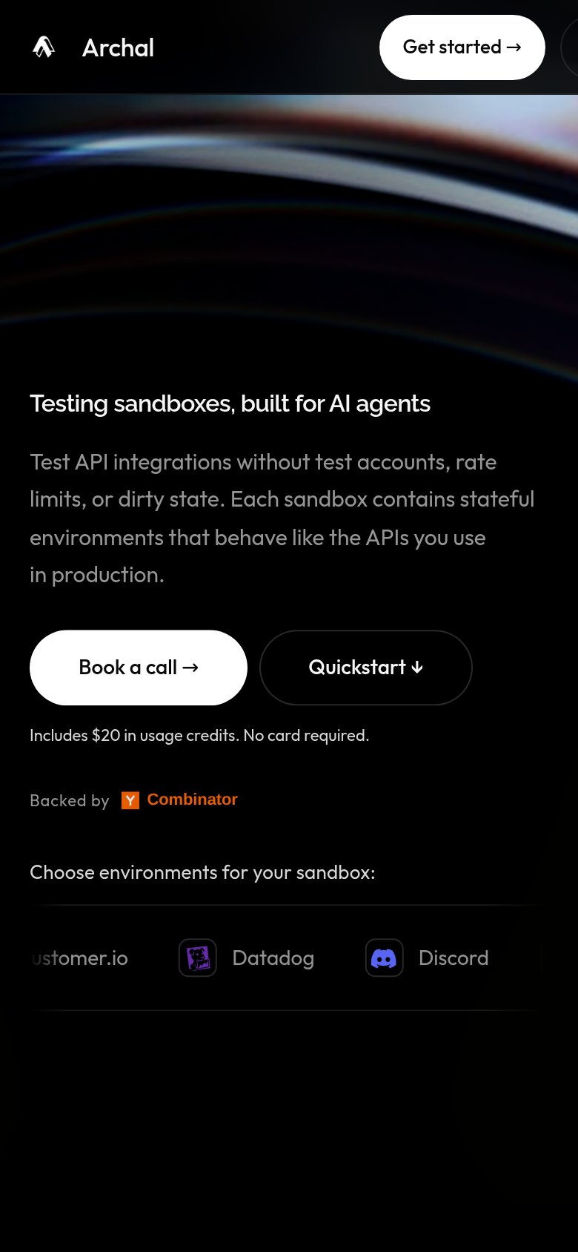
Task: Click the Choose environments heading
Action: (x=202, y=873)
